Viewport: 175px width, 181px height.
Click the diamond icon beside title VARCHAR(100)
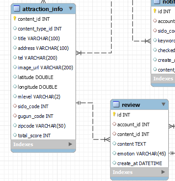15,38
